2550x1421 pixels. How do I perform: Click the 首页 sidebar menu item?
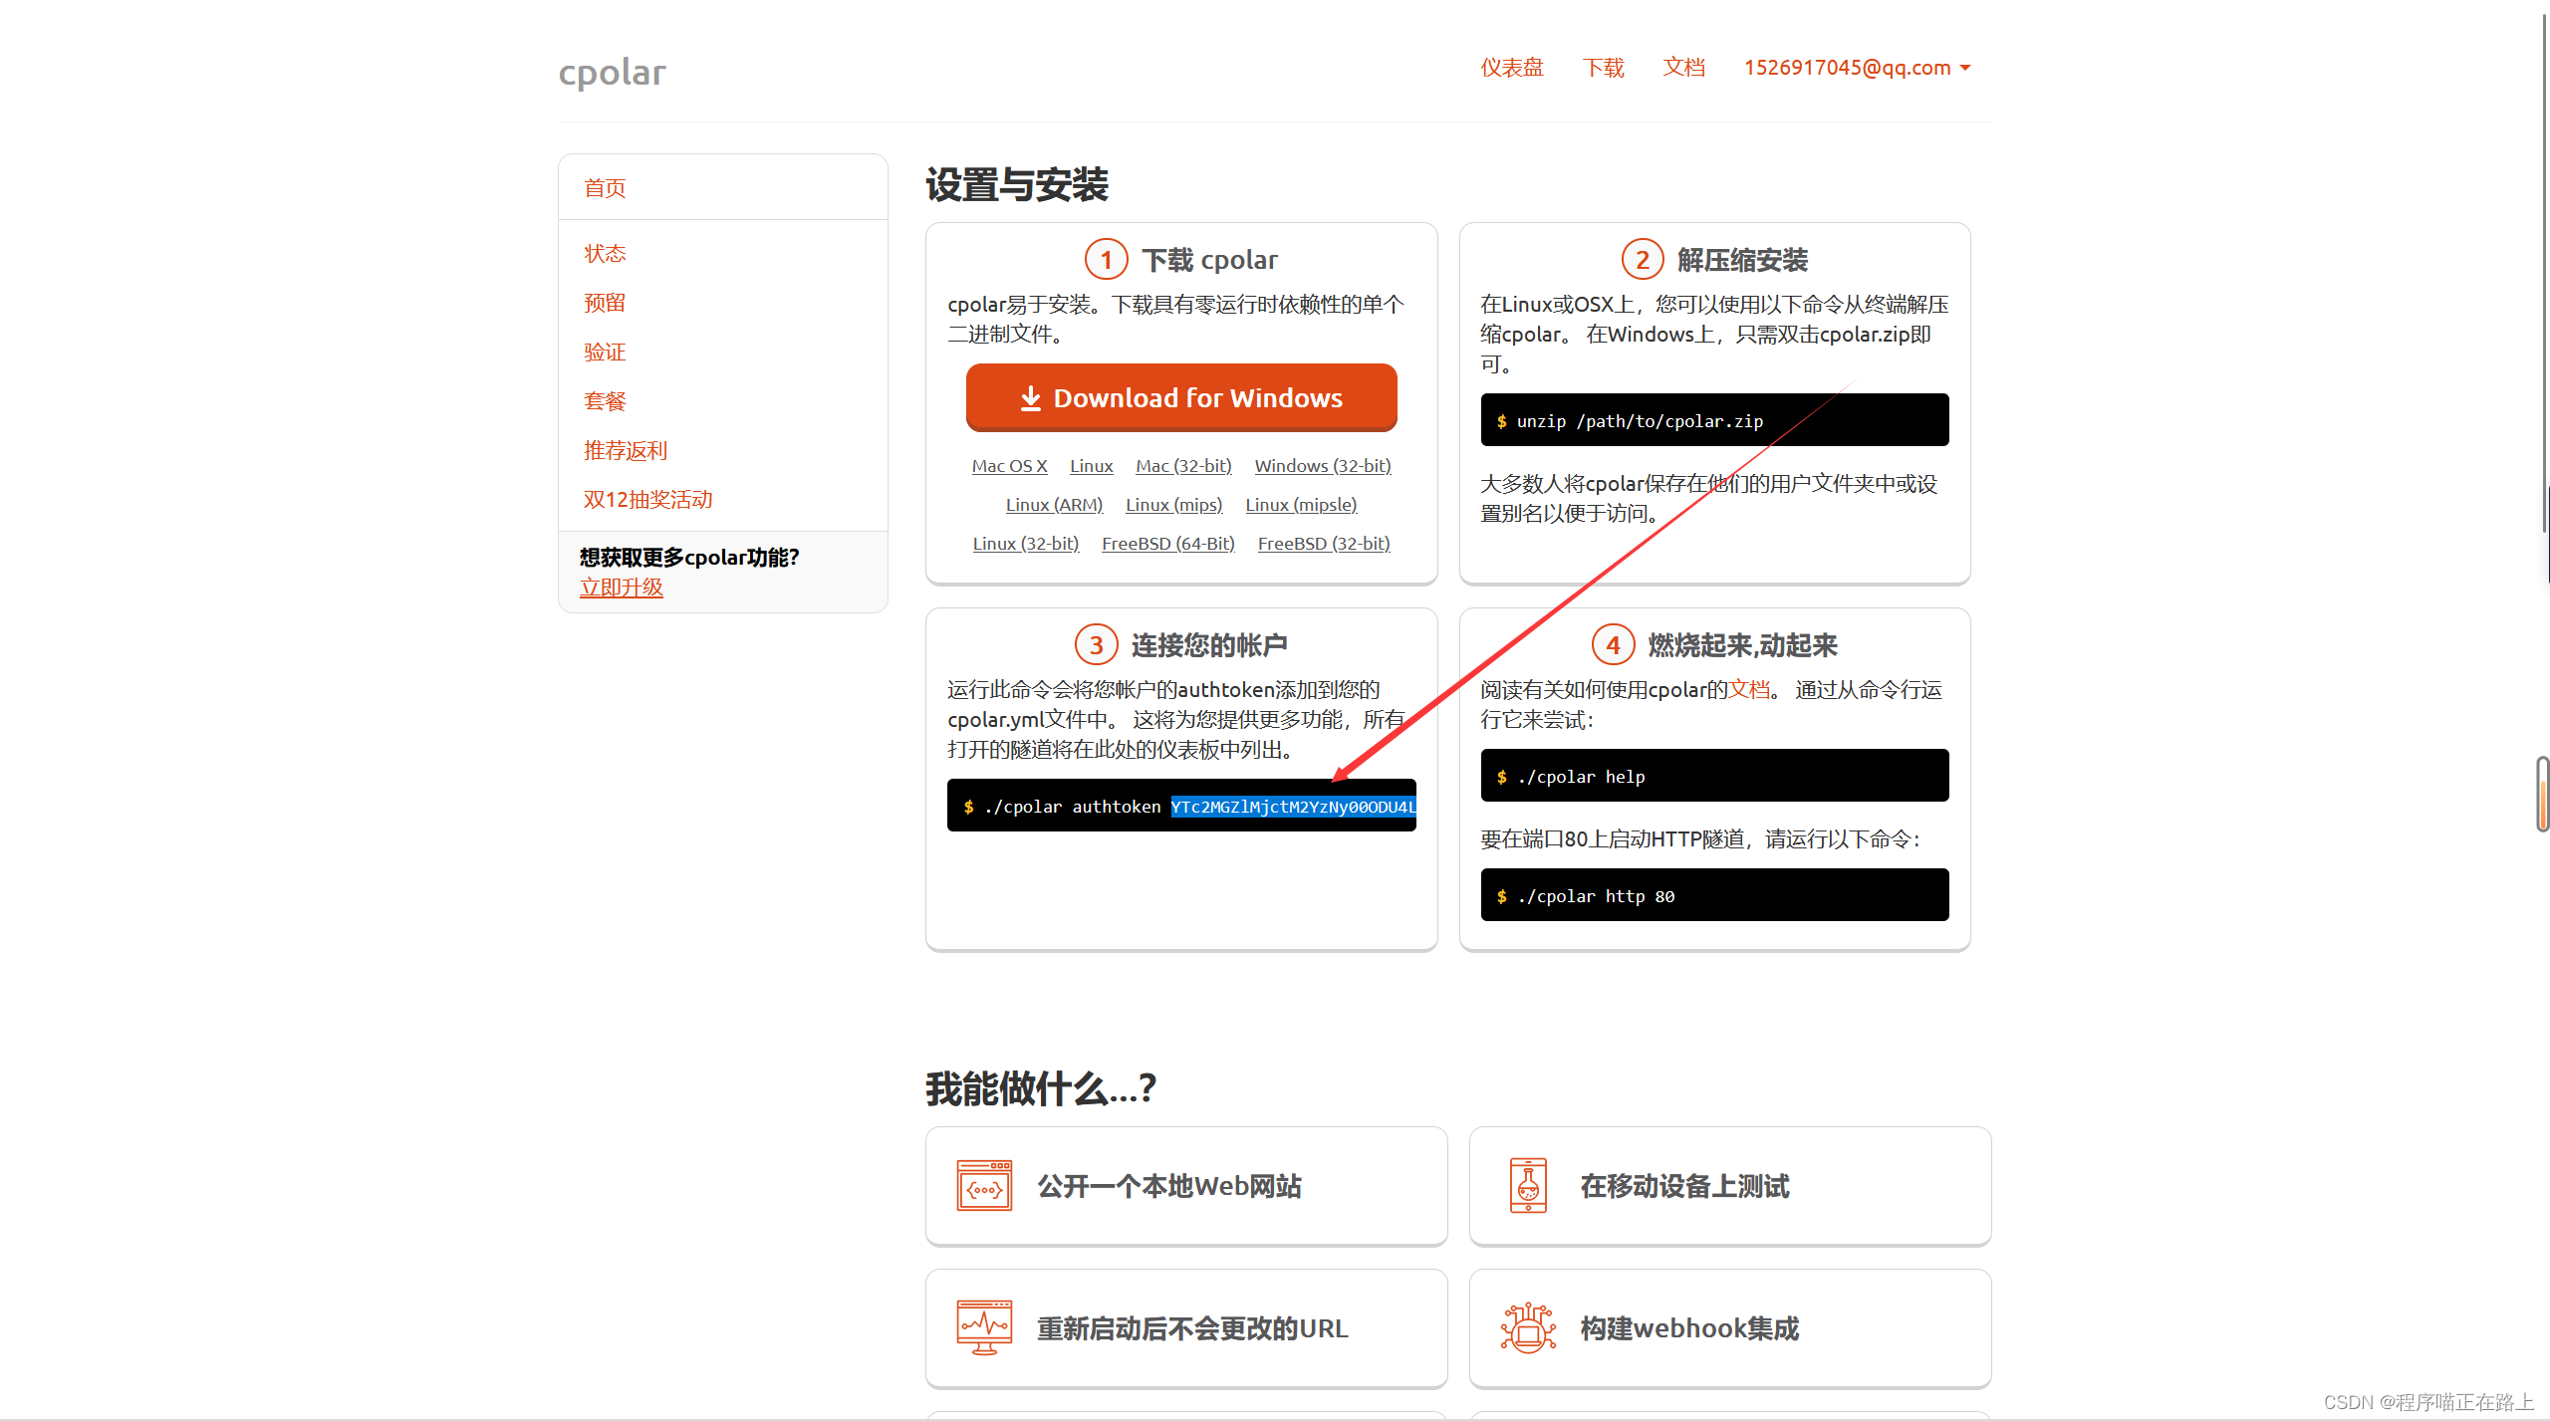point(606,187)
